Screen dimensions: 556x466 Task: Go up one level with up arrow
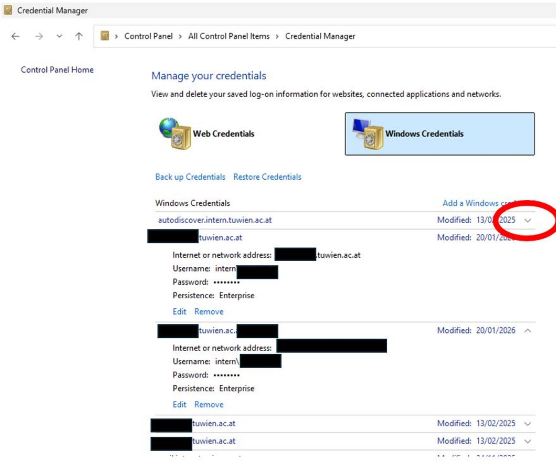point(79,36)
